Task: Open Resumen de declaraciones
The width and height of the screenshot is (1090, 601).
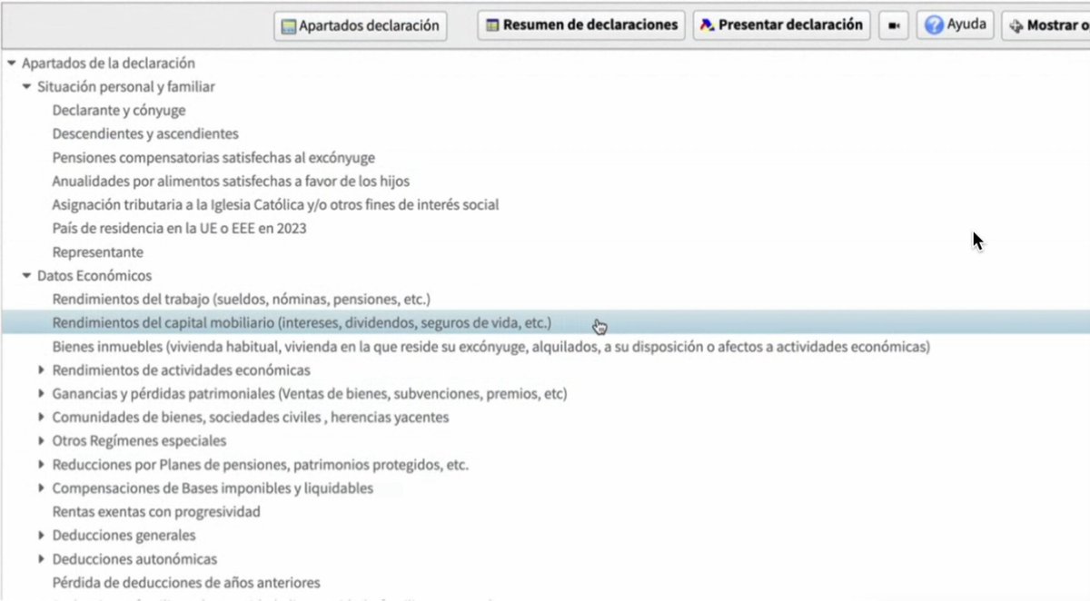Action: pos(582,25)
